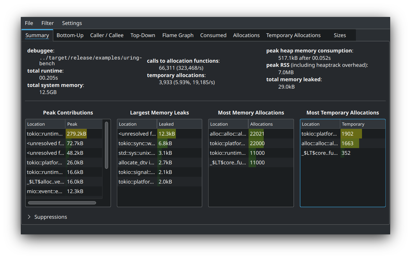Open the Settings menu

click(x=72, y=23)
